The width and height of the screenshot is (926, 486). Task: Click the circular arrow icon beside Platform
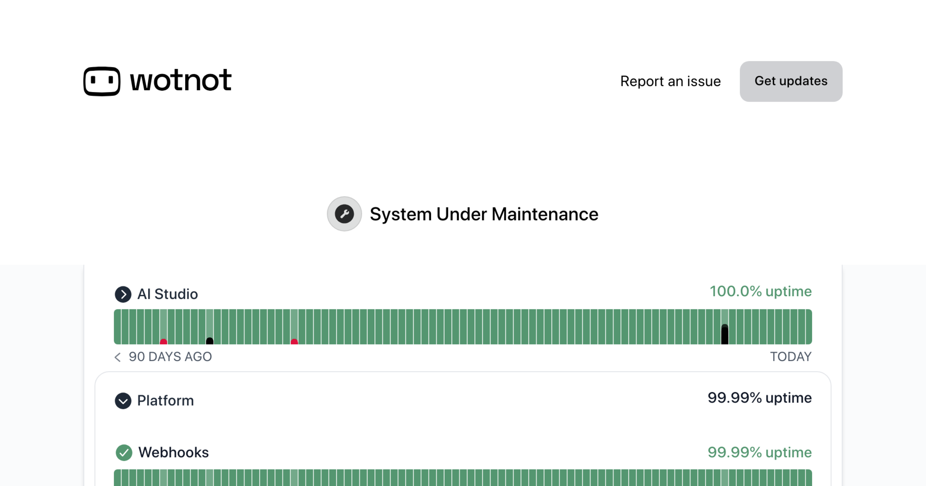tap(123, 401)
